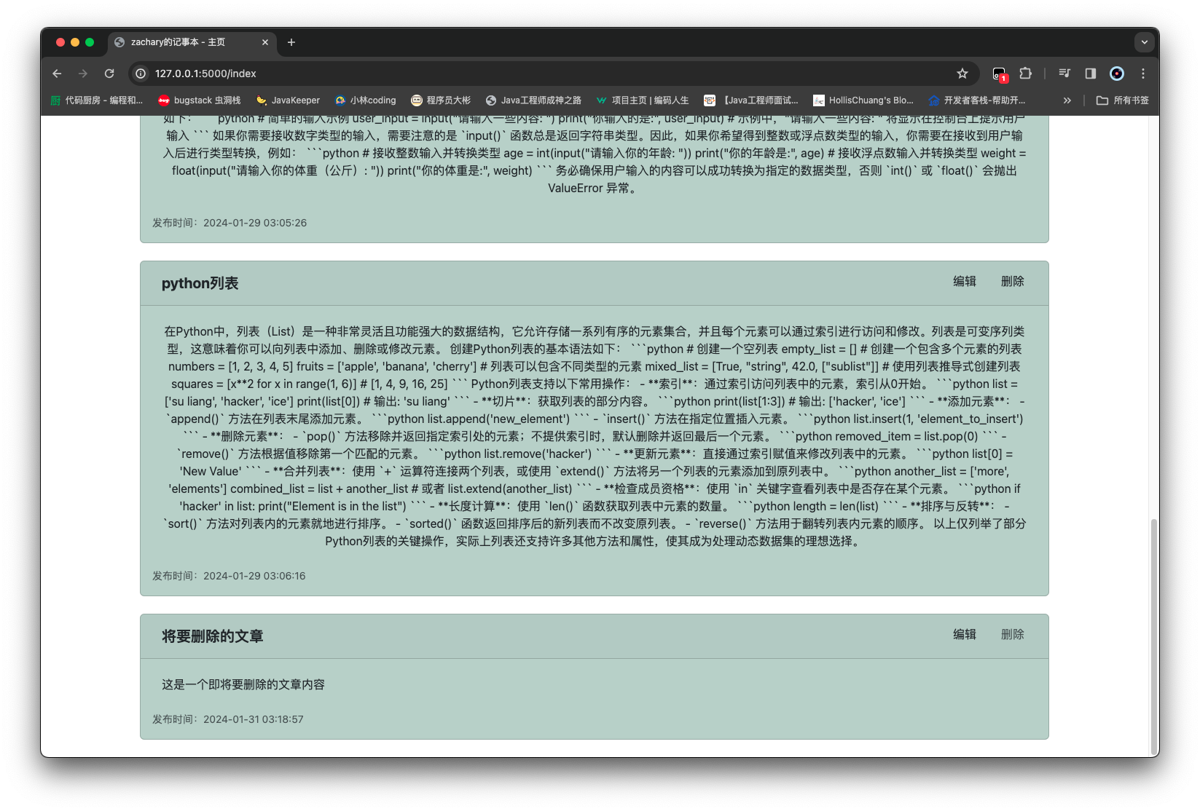Close the zachary的记事本 tab
Screen dimensions: 1200x811
[x=265, y=42]
